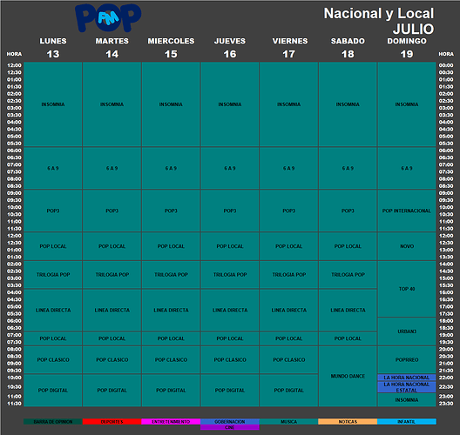Select the LA HORA NACIONAL block at 22:00
This screenshot has height=435, width=460.
point(407,378)
